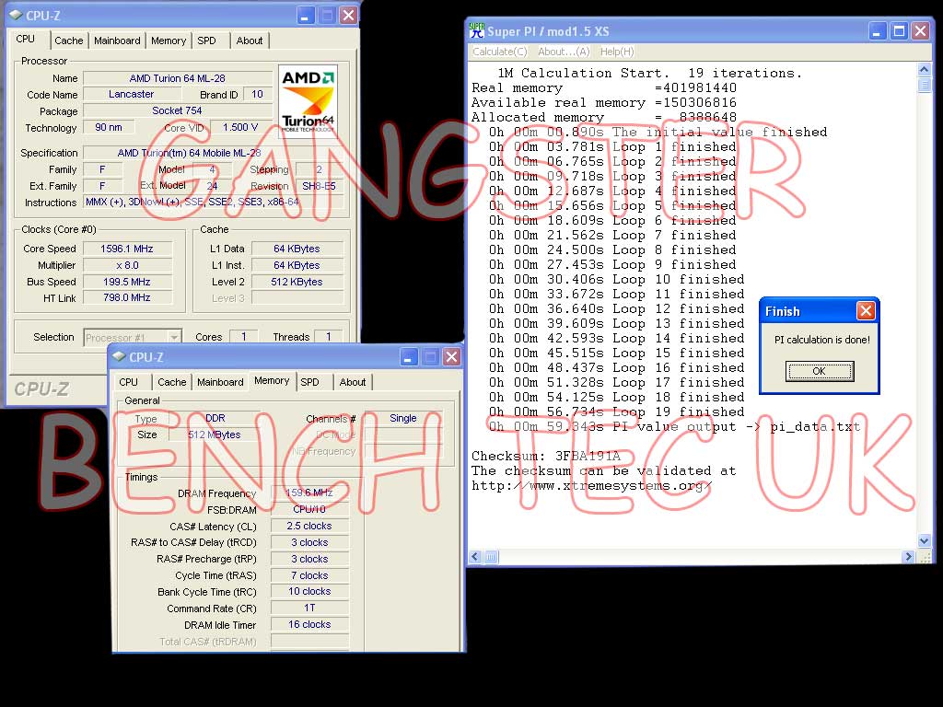Select Memory tab in lower CPU-Z window
The height and width of the screenshot is (707, 943).
click(x=272, y=380)
